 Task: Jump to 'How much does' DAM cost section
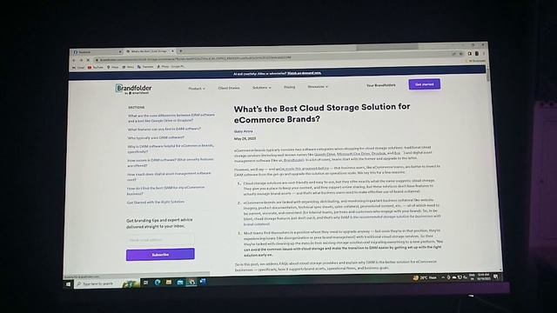click(x=169, y=176)
